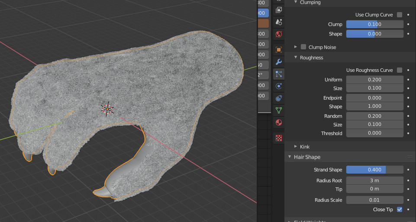The image size is (416, 222).
Task: Click the animate dot beside Use Clump Curve
Action: pos(408,15)
